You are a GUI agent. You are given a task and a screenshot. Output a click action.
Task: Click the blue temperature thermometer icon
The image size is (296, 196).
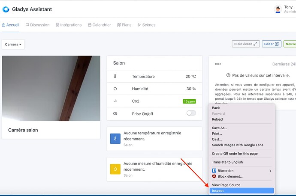point(115,139)
